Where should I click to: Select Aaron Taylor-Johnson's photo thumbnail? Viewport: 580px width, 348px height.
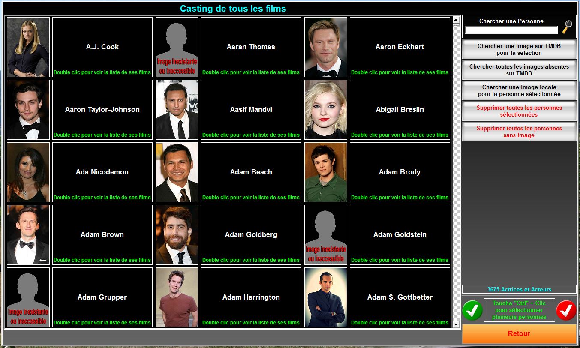tap(28, 110)
